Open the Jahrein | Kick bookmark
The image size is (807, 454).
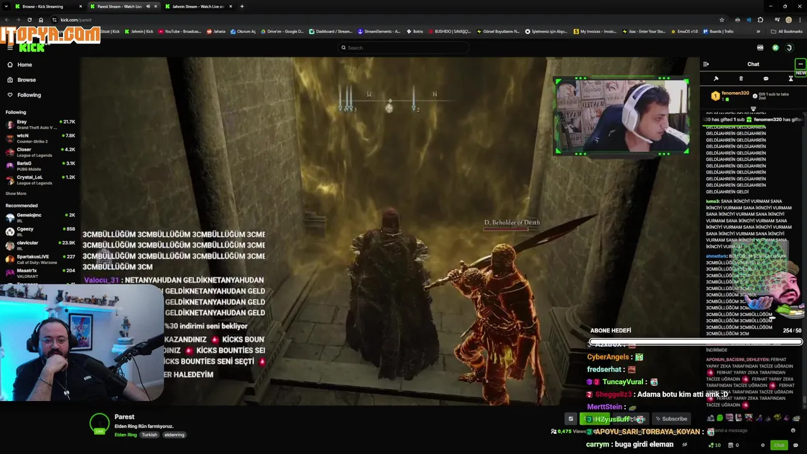pos(139,32)
